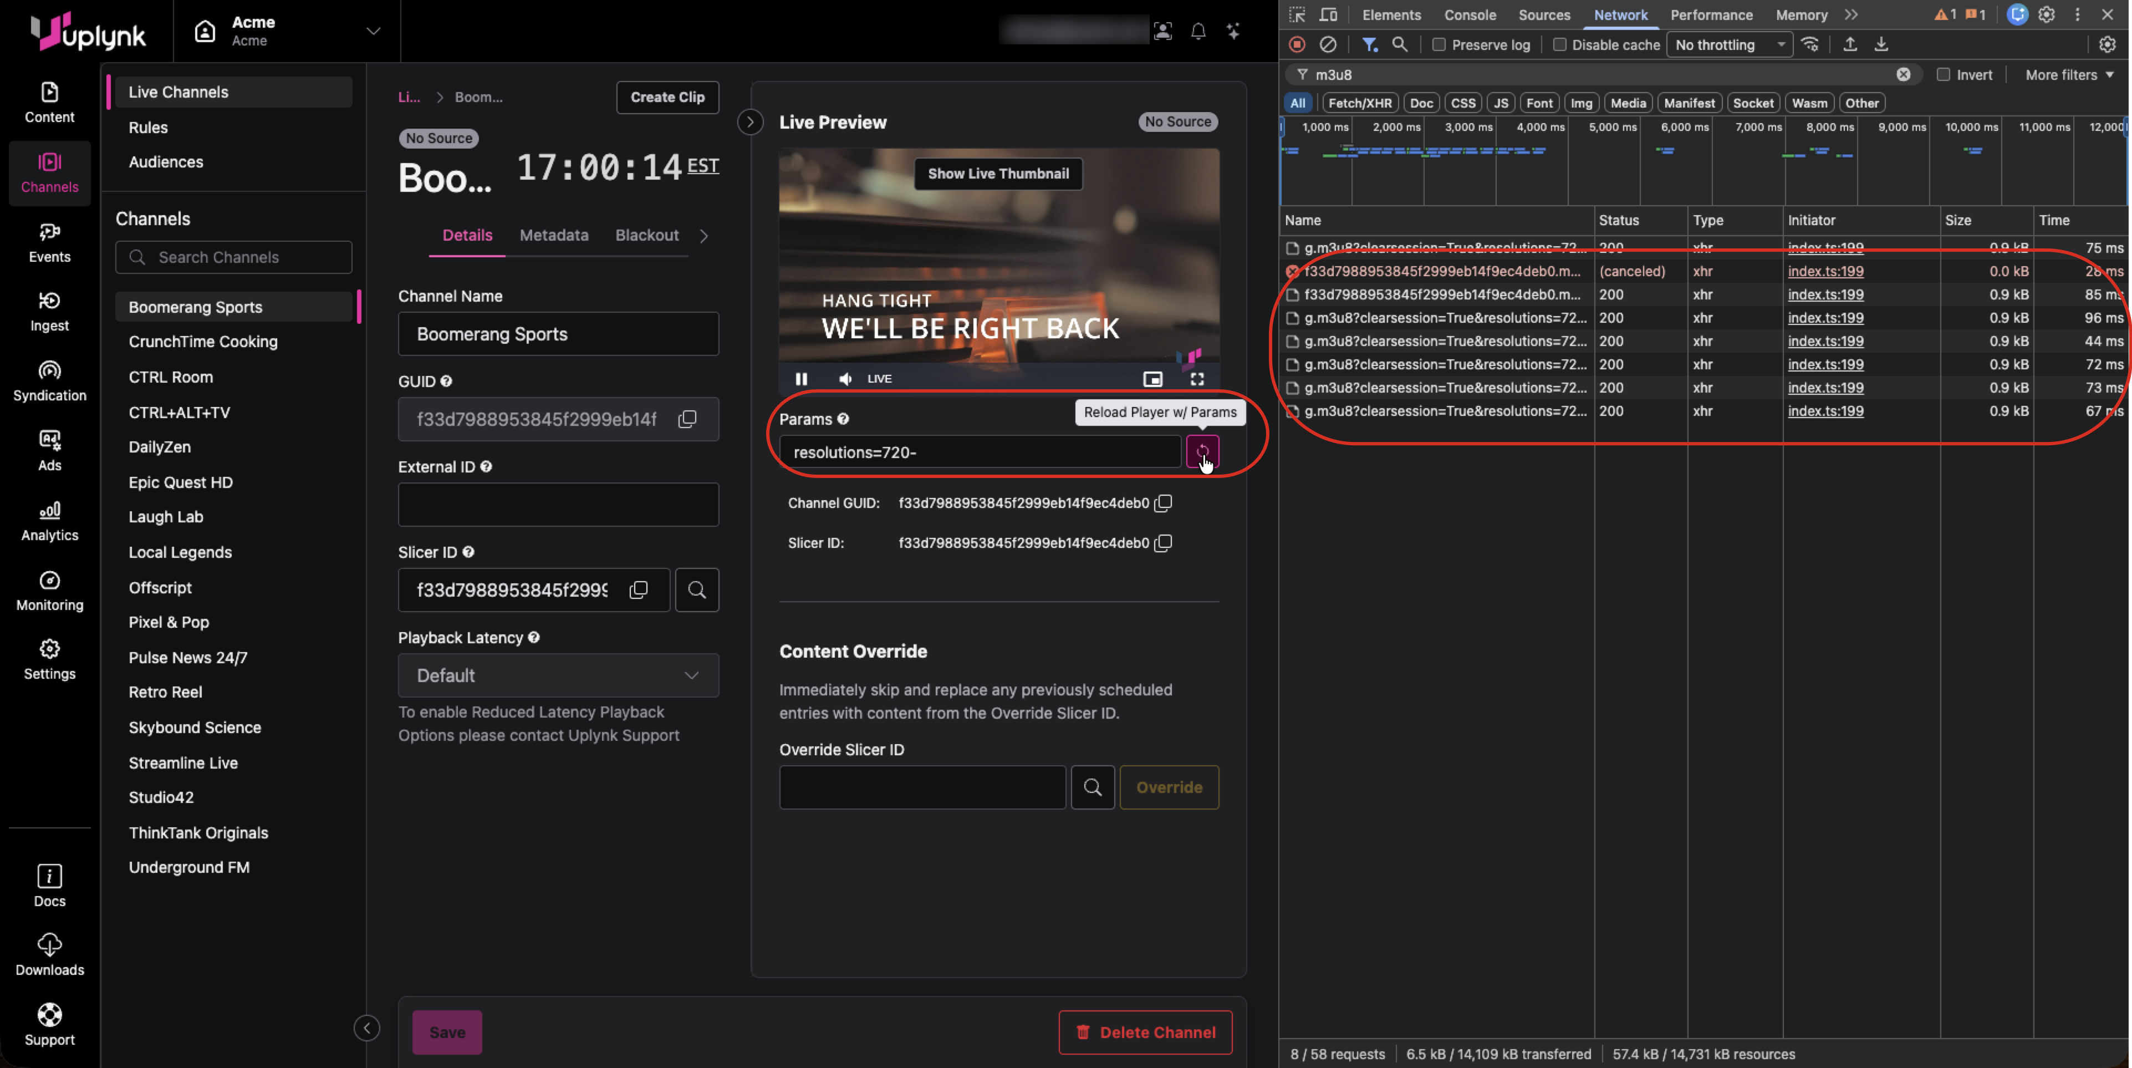Open No throttling dropdown
This screenshot has height=1068, width=2132.
click(1729, 45)
